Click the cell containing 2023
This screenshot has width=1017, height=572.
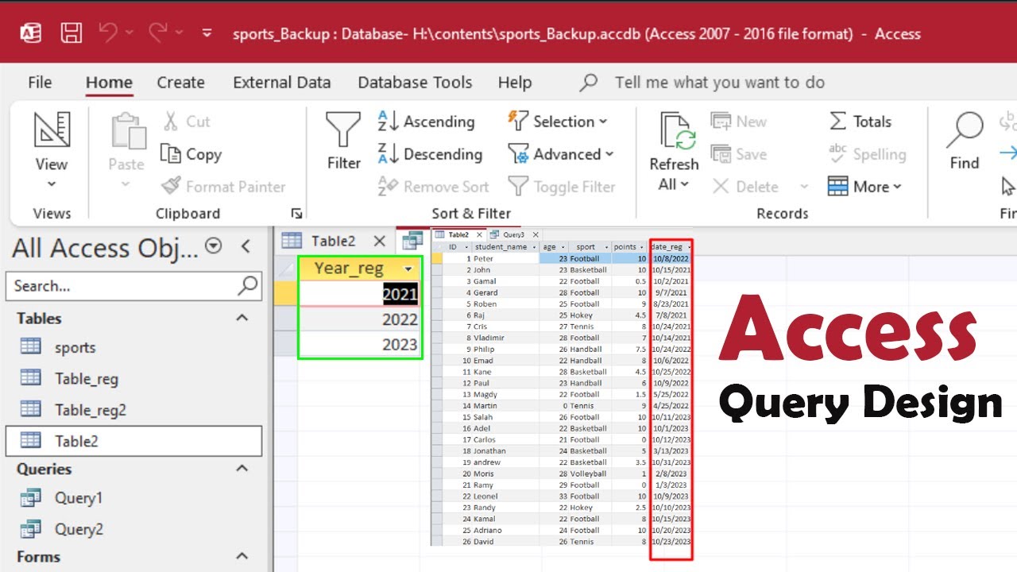click(359, 344)
